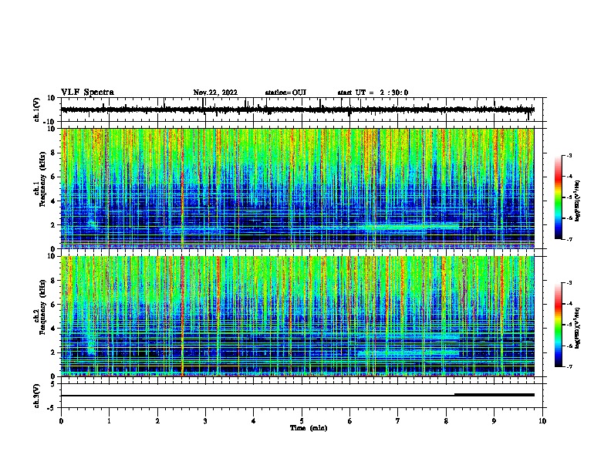Screen dimensions: 611x472
Task: Click the "ch.3(V)" axis label
Action: click(37, 396)
